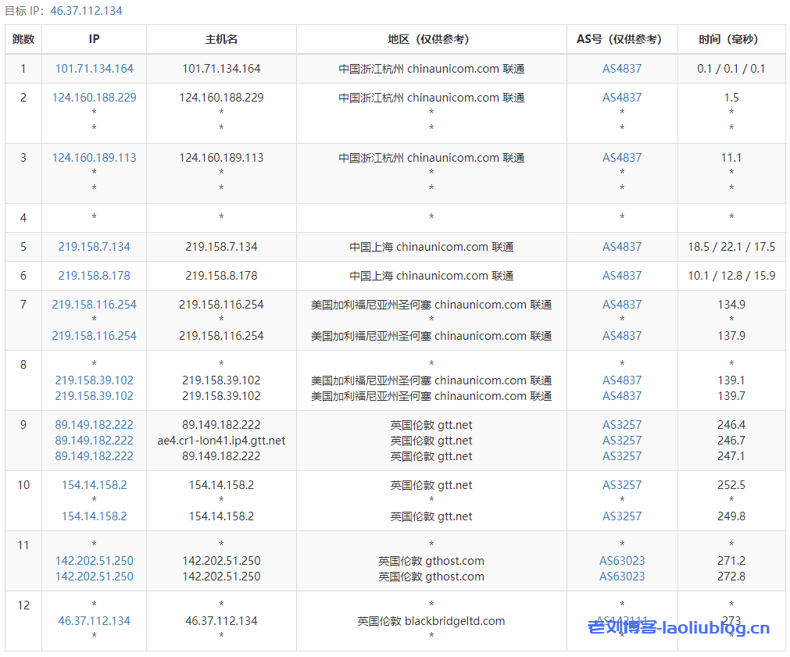Click IP 46.37.112.134 in hop 12 row
790x657 pixels.
(94, 621)
